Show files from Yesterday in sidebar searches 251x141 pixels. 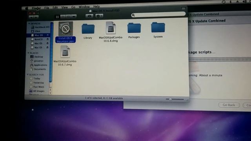point(37,83)
